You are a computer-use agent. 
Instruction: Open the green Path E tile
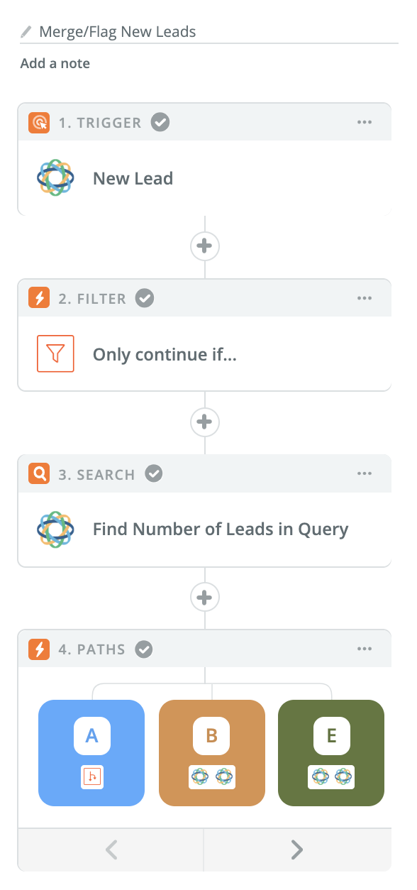pos(331,753)
